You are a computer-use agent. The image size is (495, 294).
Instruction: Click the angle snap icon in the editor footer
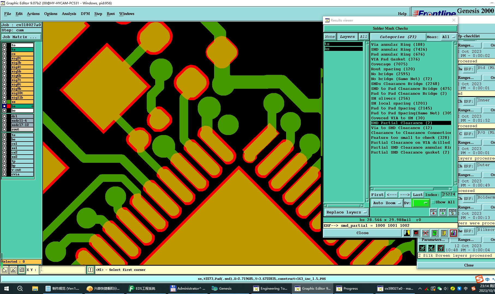tap(13, 270)
